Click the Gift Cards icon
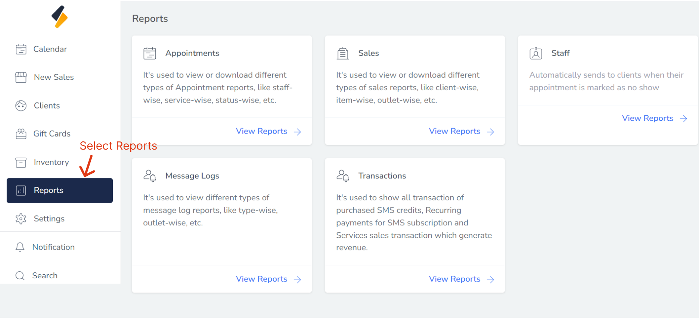The width and height of the screenshot is (699, 319). pos(21,134)
